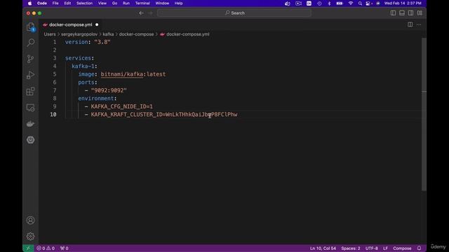
Task: Click the version "3.8" line
Action: click(88, 42)
